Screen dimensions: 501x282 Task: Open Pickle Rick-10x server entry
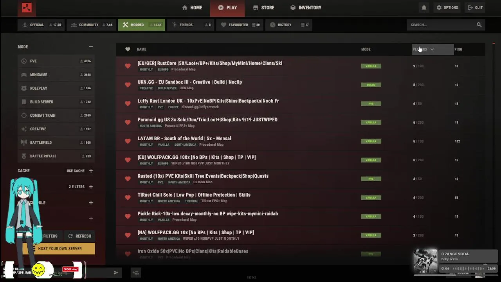pyautogui.click(x=301, y=216)
